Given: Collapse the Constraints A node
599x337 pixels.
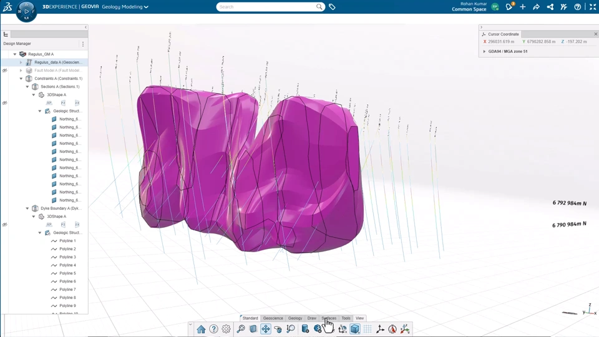Looking at the screenshot, I should tap(21, 79).
